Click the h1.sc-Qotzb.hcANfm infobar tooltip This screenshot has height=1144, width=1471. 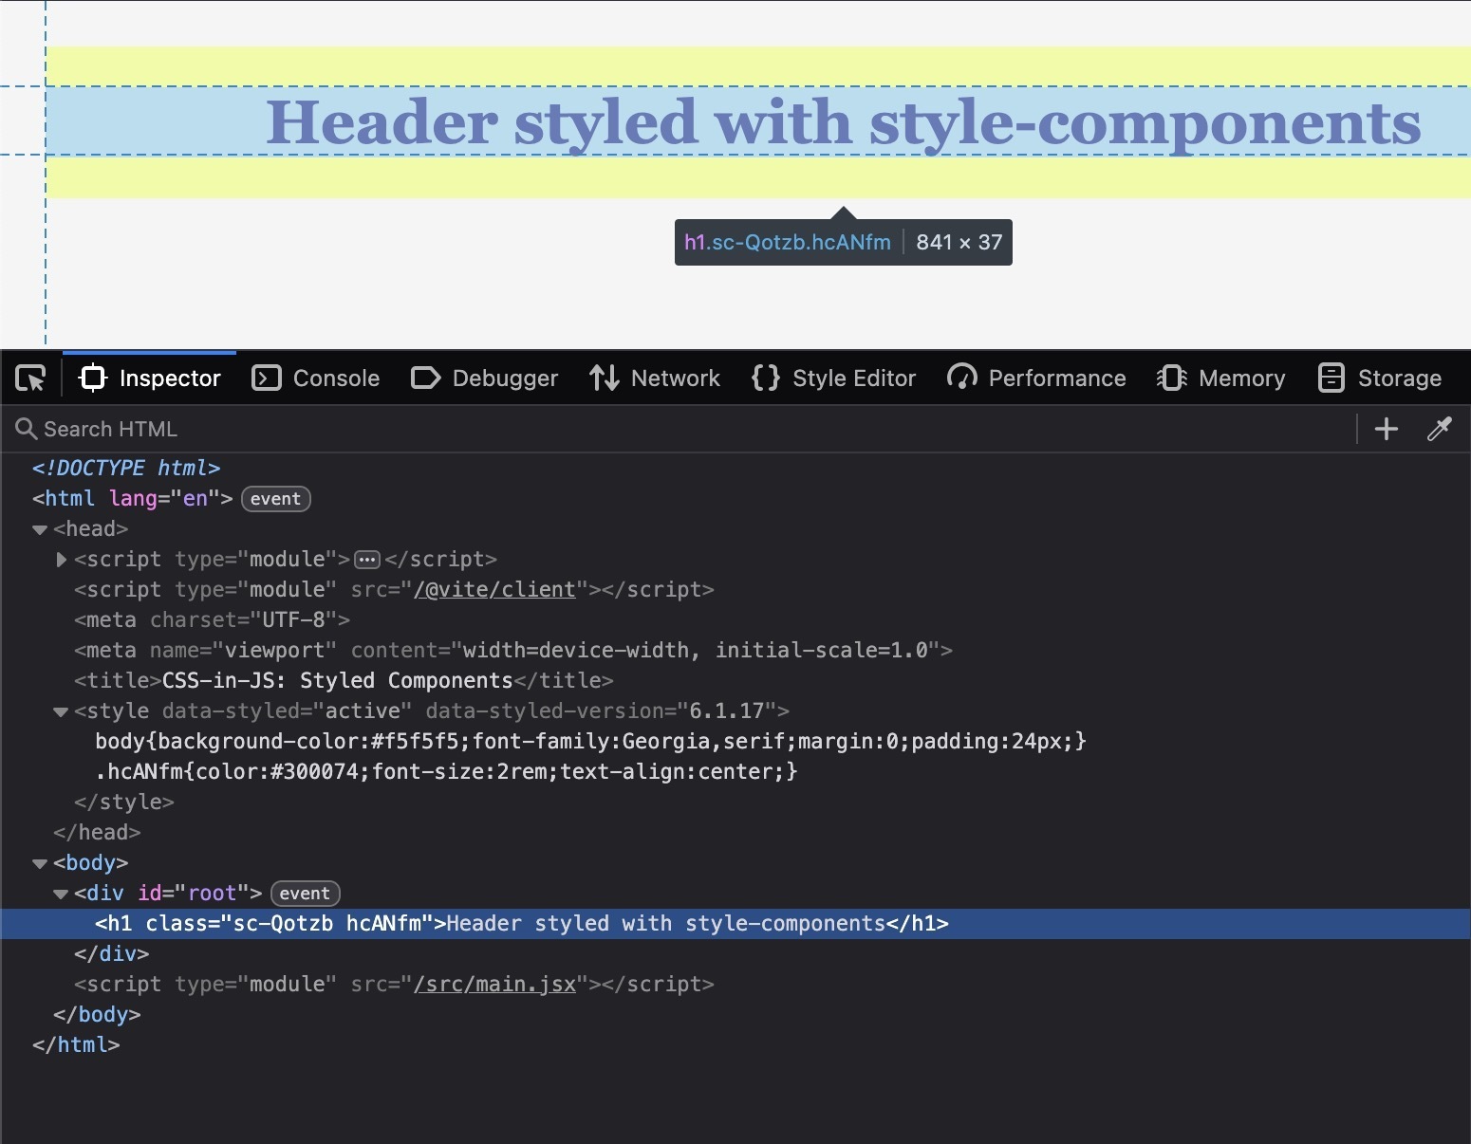(x=844, y=243)
